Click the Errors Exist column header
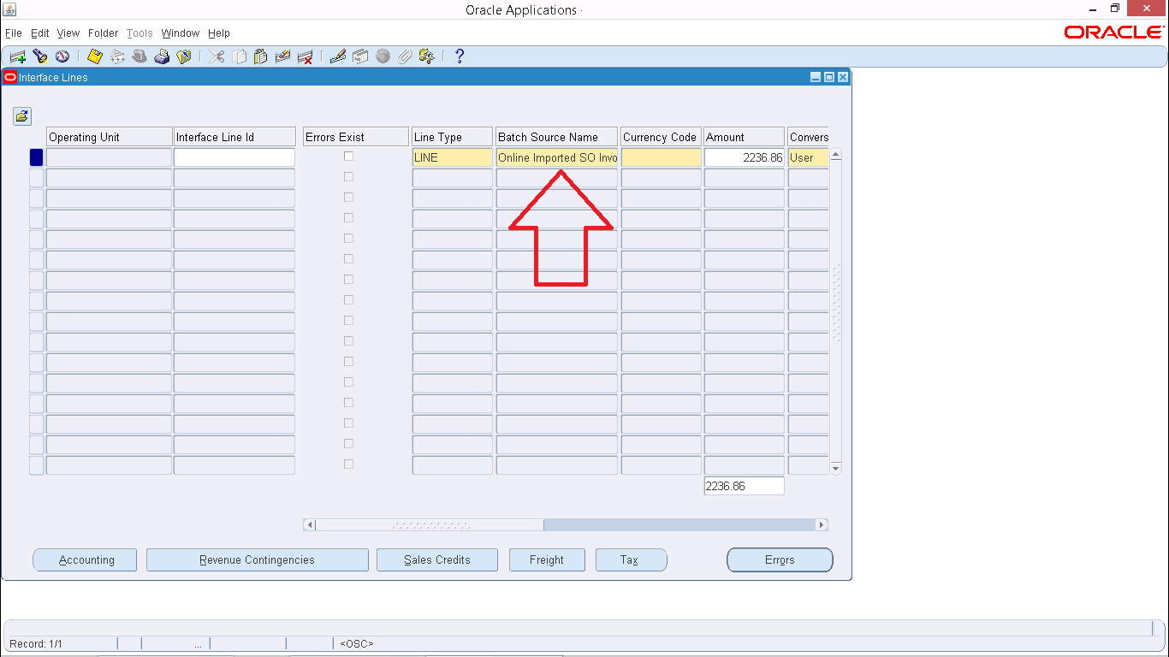This screenshot has height=657, width=1169. (356, 137)
